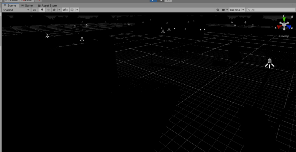Open the Asset Store tab
Viewport: 296px width, 152px height.
pyautogui.click(x=47, y=5)
